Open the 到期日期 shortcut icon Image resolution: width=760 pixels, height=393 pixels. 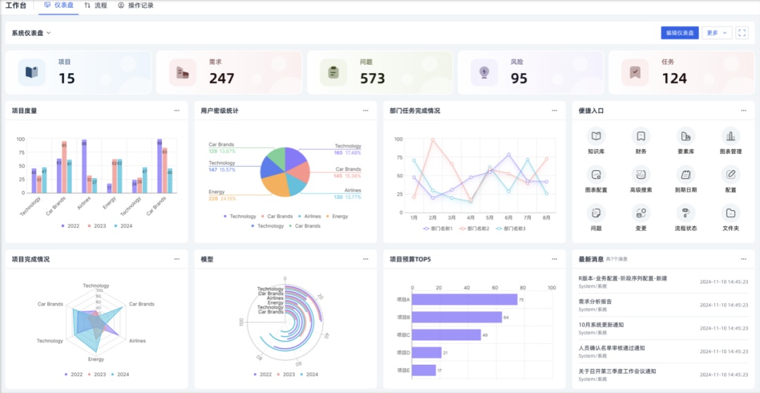(x=685, y=174)
